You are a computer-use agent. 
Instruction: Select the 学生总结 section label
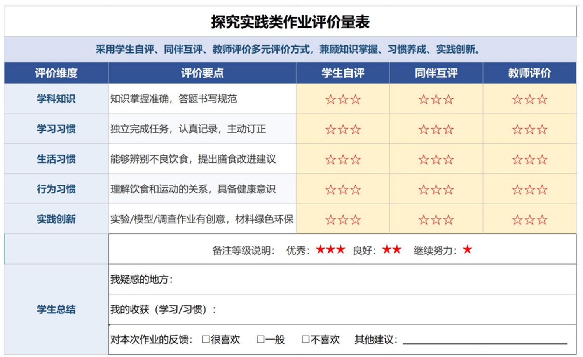[56, 309]
